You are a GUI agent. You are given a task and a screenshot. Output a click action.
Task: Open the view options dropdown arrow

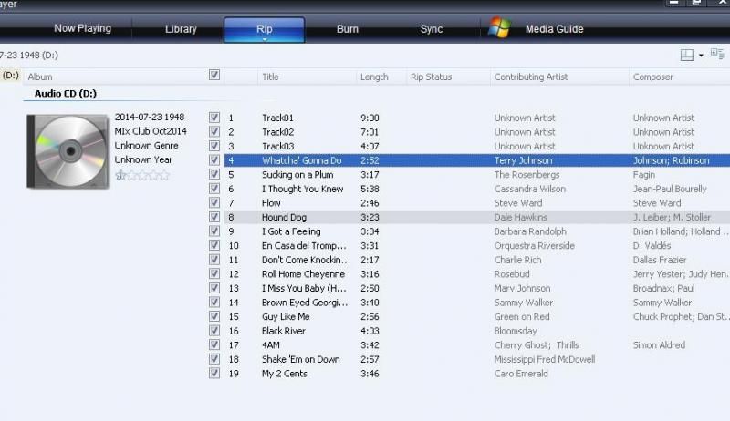pyautogui.click(x=701, y=56)
